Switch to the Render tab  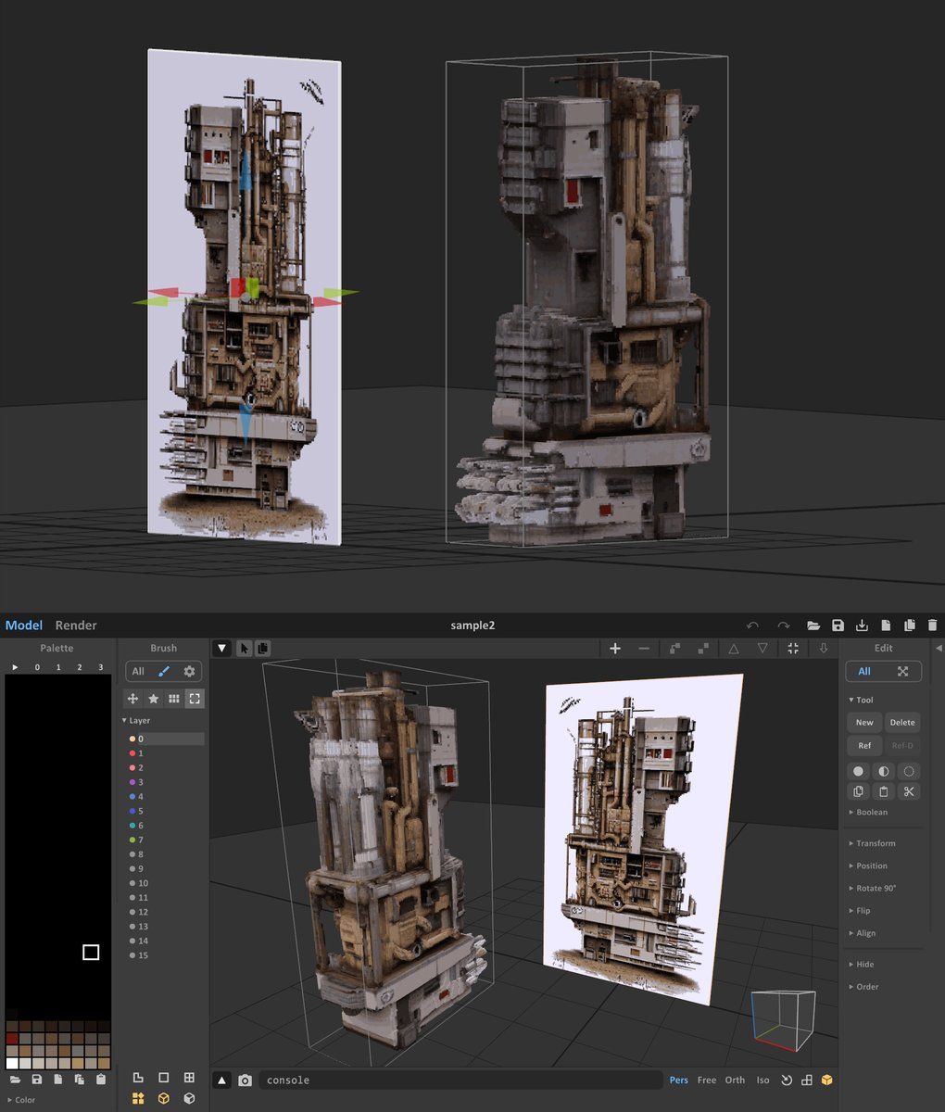pos(76,625)
